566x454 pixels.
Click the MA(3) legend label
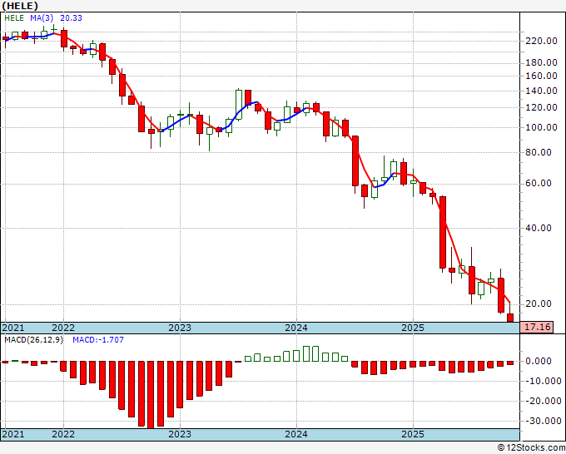pyautogui.click(x=42, y=18)
